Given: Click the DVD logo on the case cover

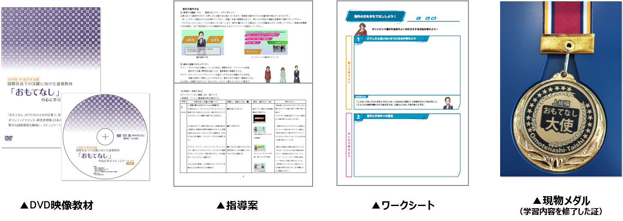Looking at the screenshot, I should click(9, 138).
